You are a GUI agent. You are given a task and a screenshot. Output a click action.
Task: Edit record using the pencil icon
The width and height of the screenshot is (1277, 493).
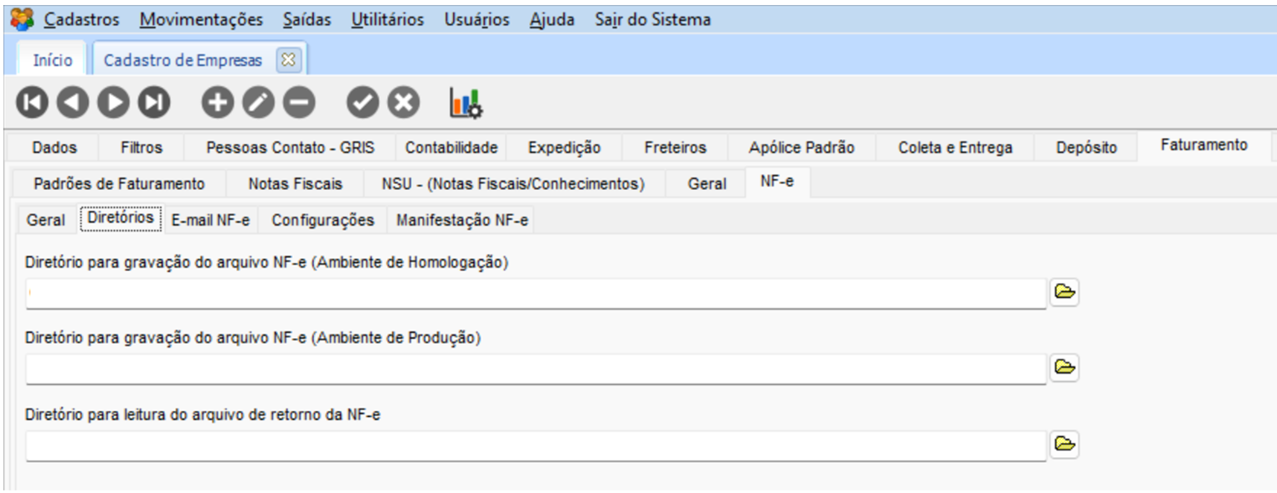click(258, 102)
